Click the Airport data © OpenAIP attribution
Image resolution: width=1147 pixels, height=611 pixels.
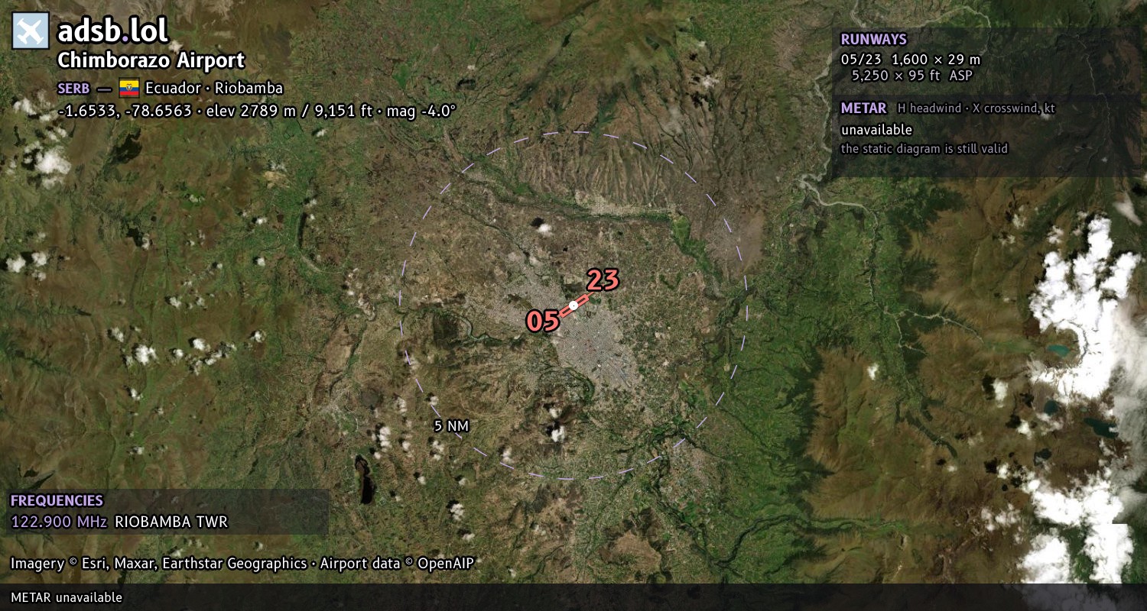point(397,564)
